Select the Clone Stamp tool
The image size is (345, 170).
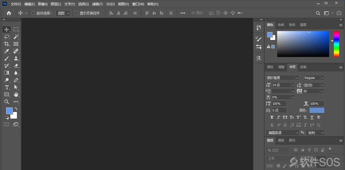16,58
